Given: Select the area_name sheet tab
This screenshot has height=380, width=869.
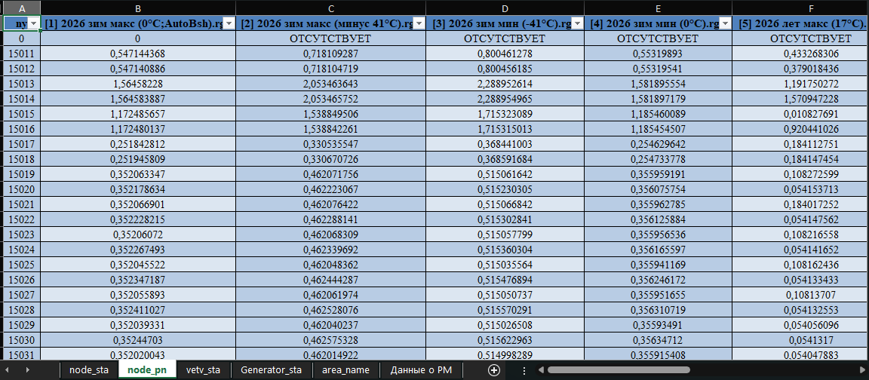Looking at the screenshot, I should (345, 370).
